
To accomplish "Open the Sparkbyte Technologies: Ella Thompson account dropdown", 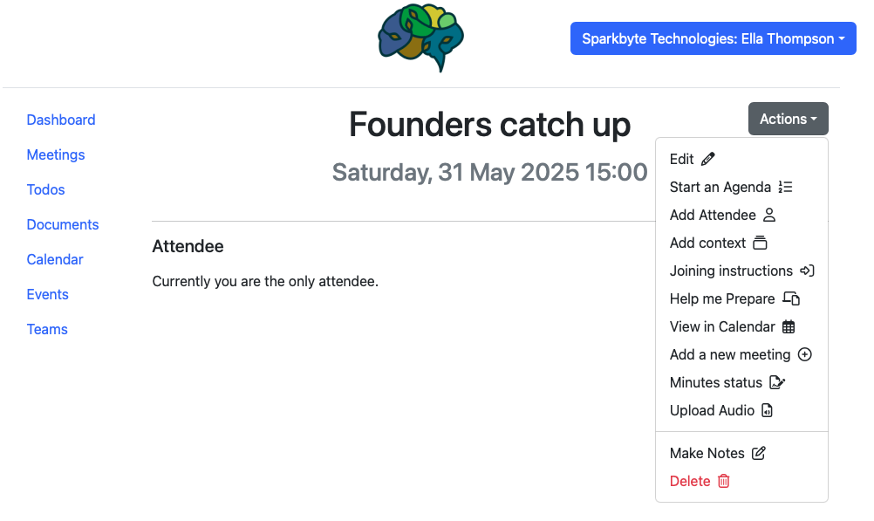I will coord(713,38).
